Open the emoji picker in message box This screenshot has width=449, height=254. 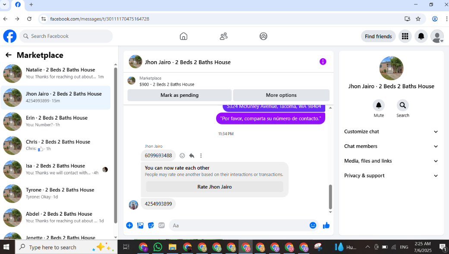[x=313, y=226]
